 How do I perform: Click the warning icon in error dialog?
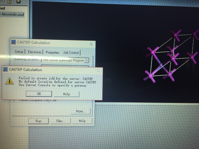tap(10, 81)
